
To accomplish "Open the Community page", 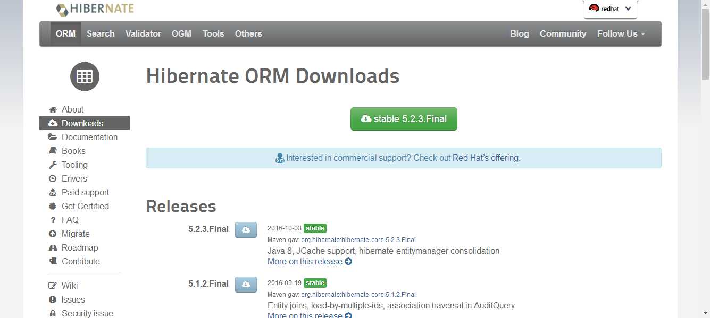I will click(563, 33).
